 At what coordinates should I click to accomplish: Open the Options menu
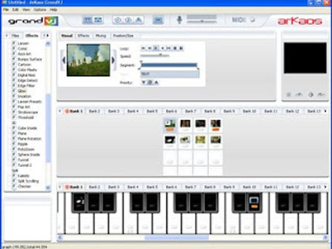tap(39, 10)
